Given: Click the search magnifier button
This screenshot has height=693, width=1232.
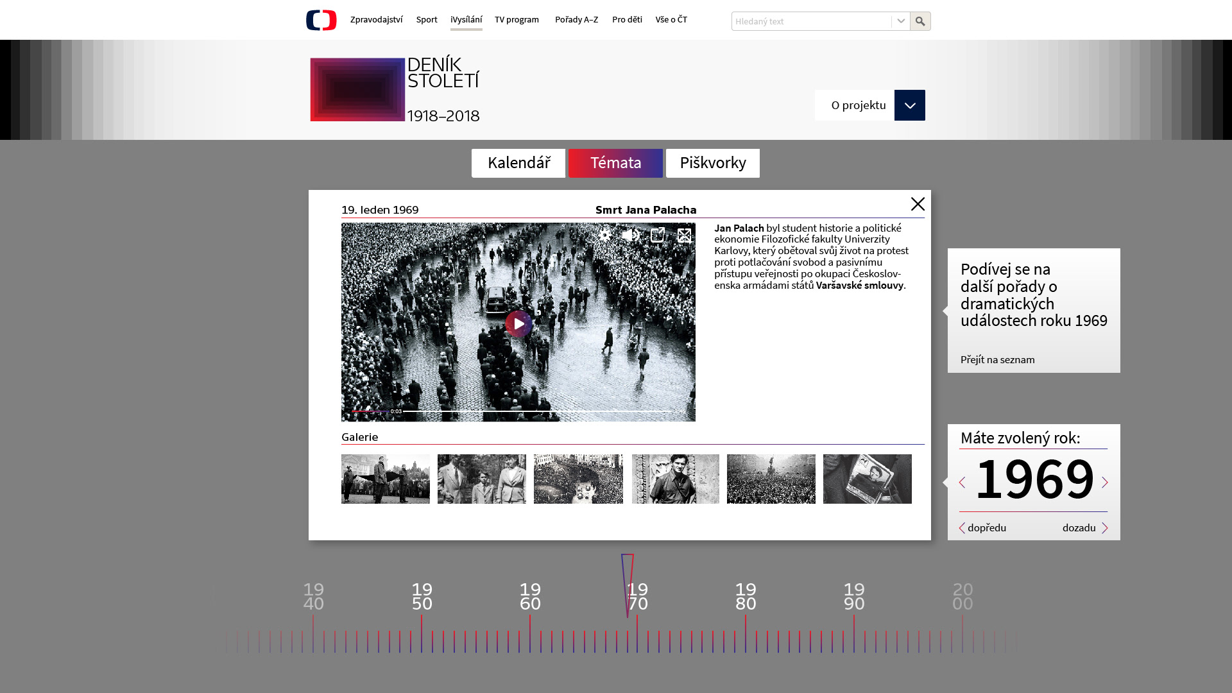Looking at the screenshot, I should pos(920,21).
